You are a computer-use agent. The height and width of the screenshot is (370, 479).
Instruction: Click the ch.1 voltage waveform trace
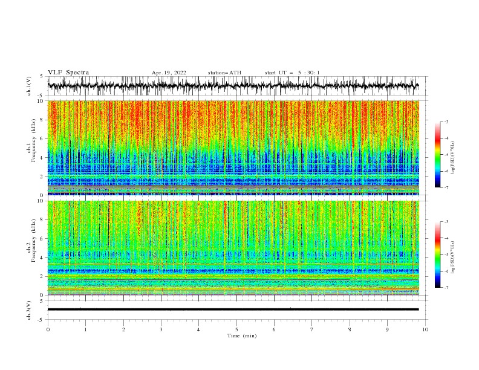click(233, 86)
